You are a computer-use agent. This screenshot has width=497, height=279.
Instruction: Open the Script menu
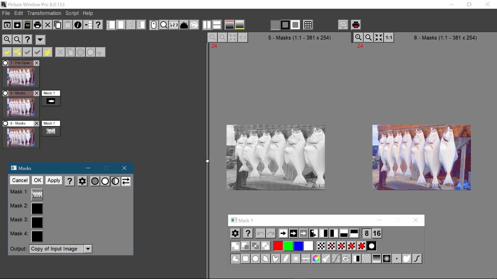[x=72, y=13]
